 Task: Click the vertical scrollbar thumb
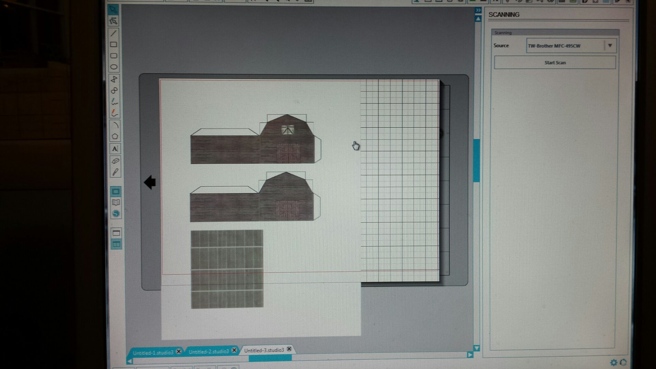click(477, 161)
